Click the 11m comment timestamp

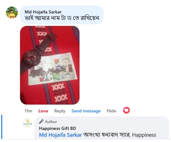[x=28, y=111]
